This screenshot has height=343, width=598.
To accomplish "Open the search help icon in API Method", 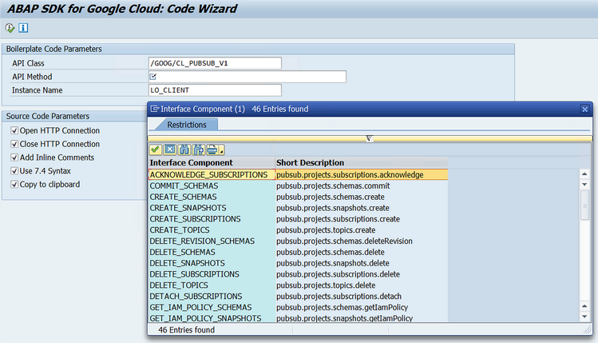I will click(153, 77).
